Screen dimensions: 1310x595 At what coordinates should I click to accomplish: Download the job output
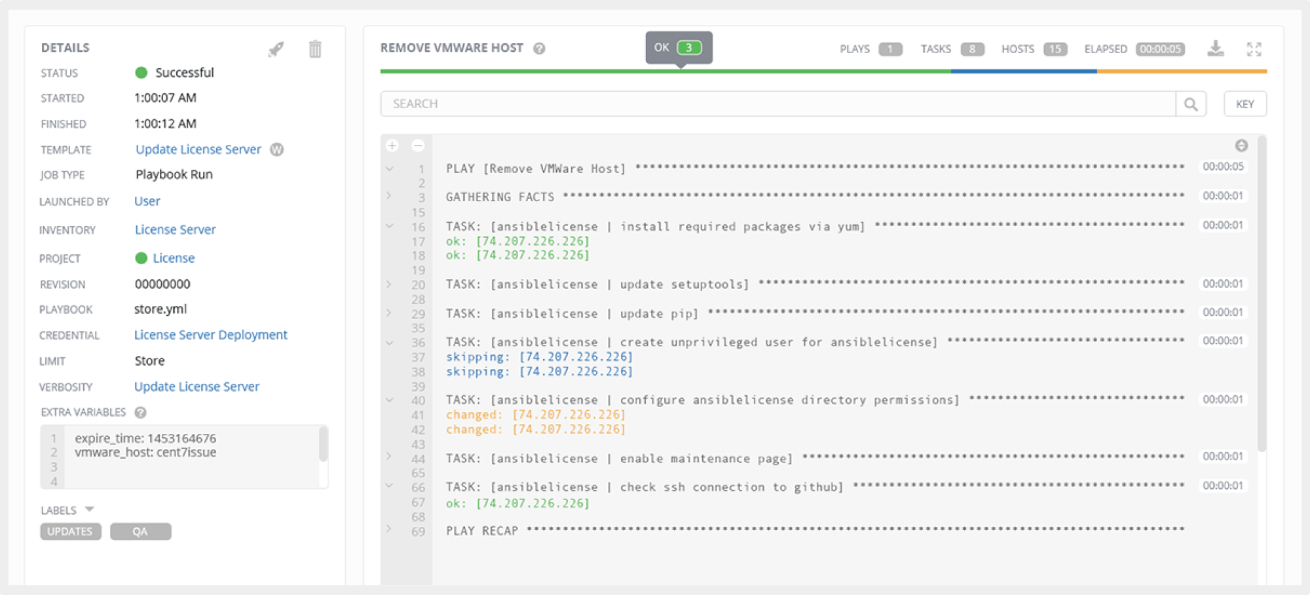point(1216,48)
